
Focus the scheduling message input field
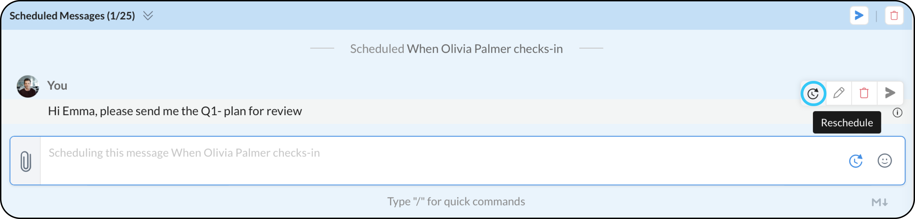(426, 161)
